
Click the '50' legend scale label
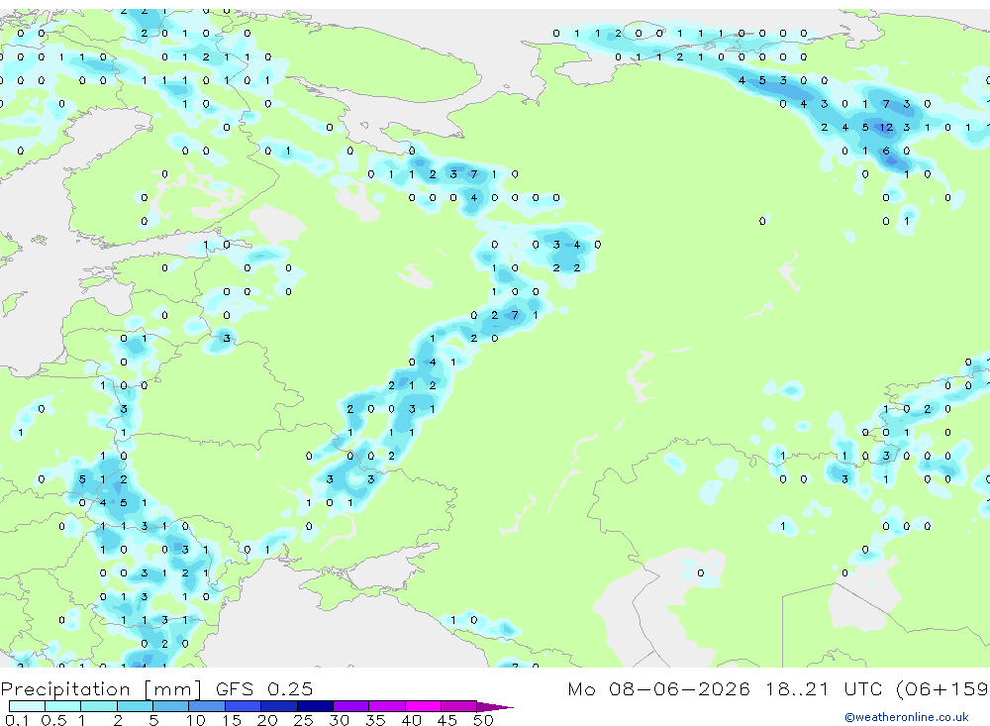[483, 720]
